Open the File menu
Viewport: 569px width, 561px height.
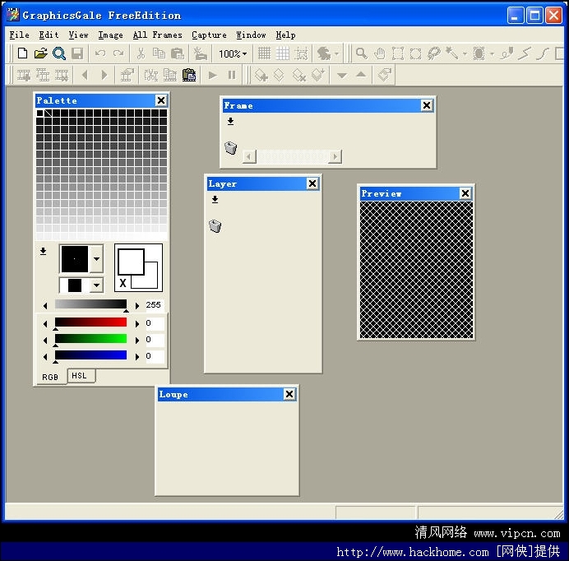tap(19, 35)
